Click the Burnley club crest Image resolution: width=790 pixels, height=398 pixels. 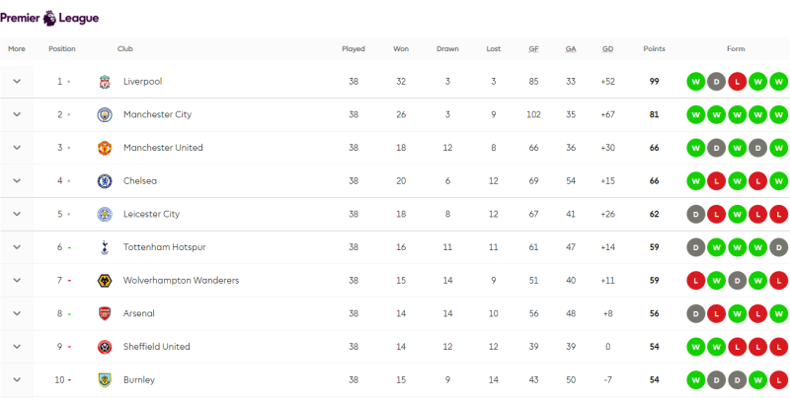105,380
